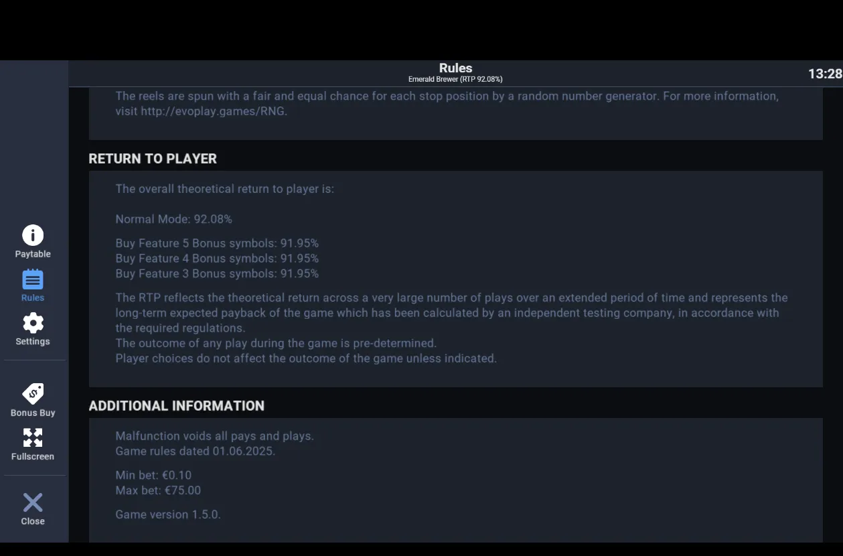Image resolution: width=843 pixels, height=556 pixels.
Task: Select the RETURN TO PLAYER heading
Action: (x=153, y=159)
